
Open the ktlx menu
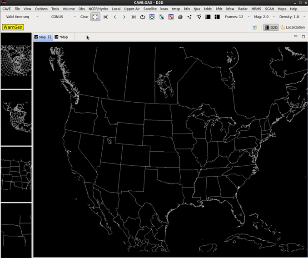point(187,9)
